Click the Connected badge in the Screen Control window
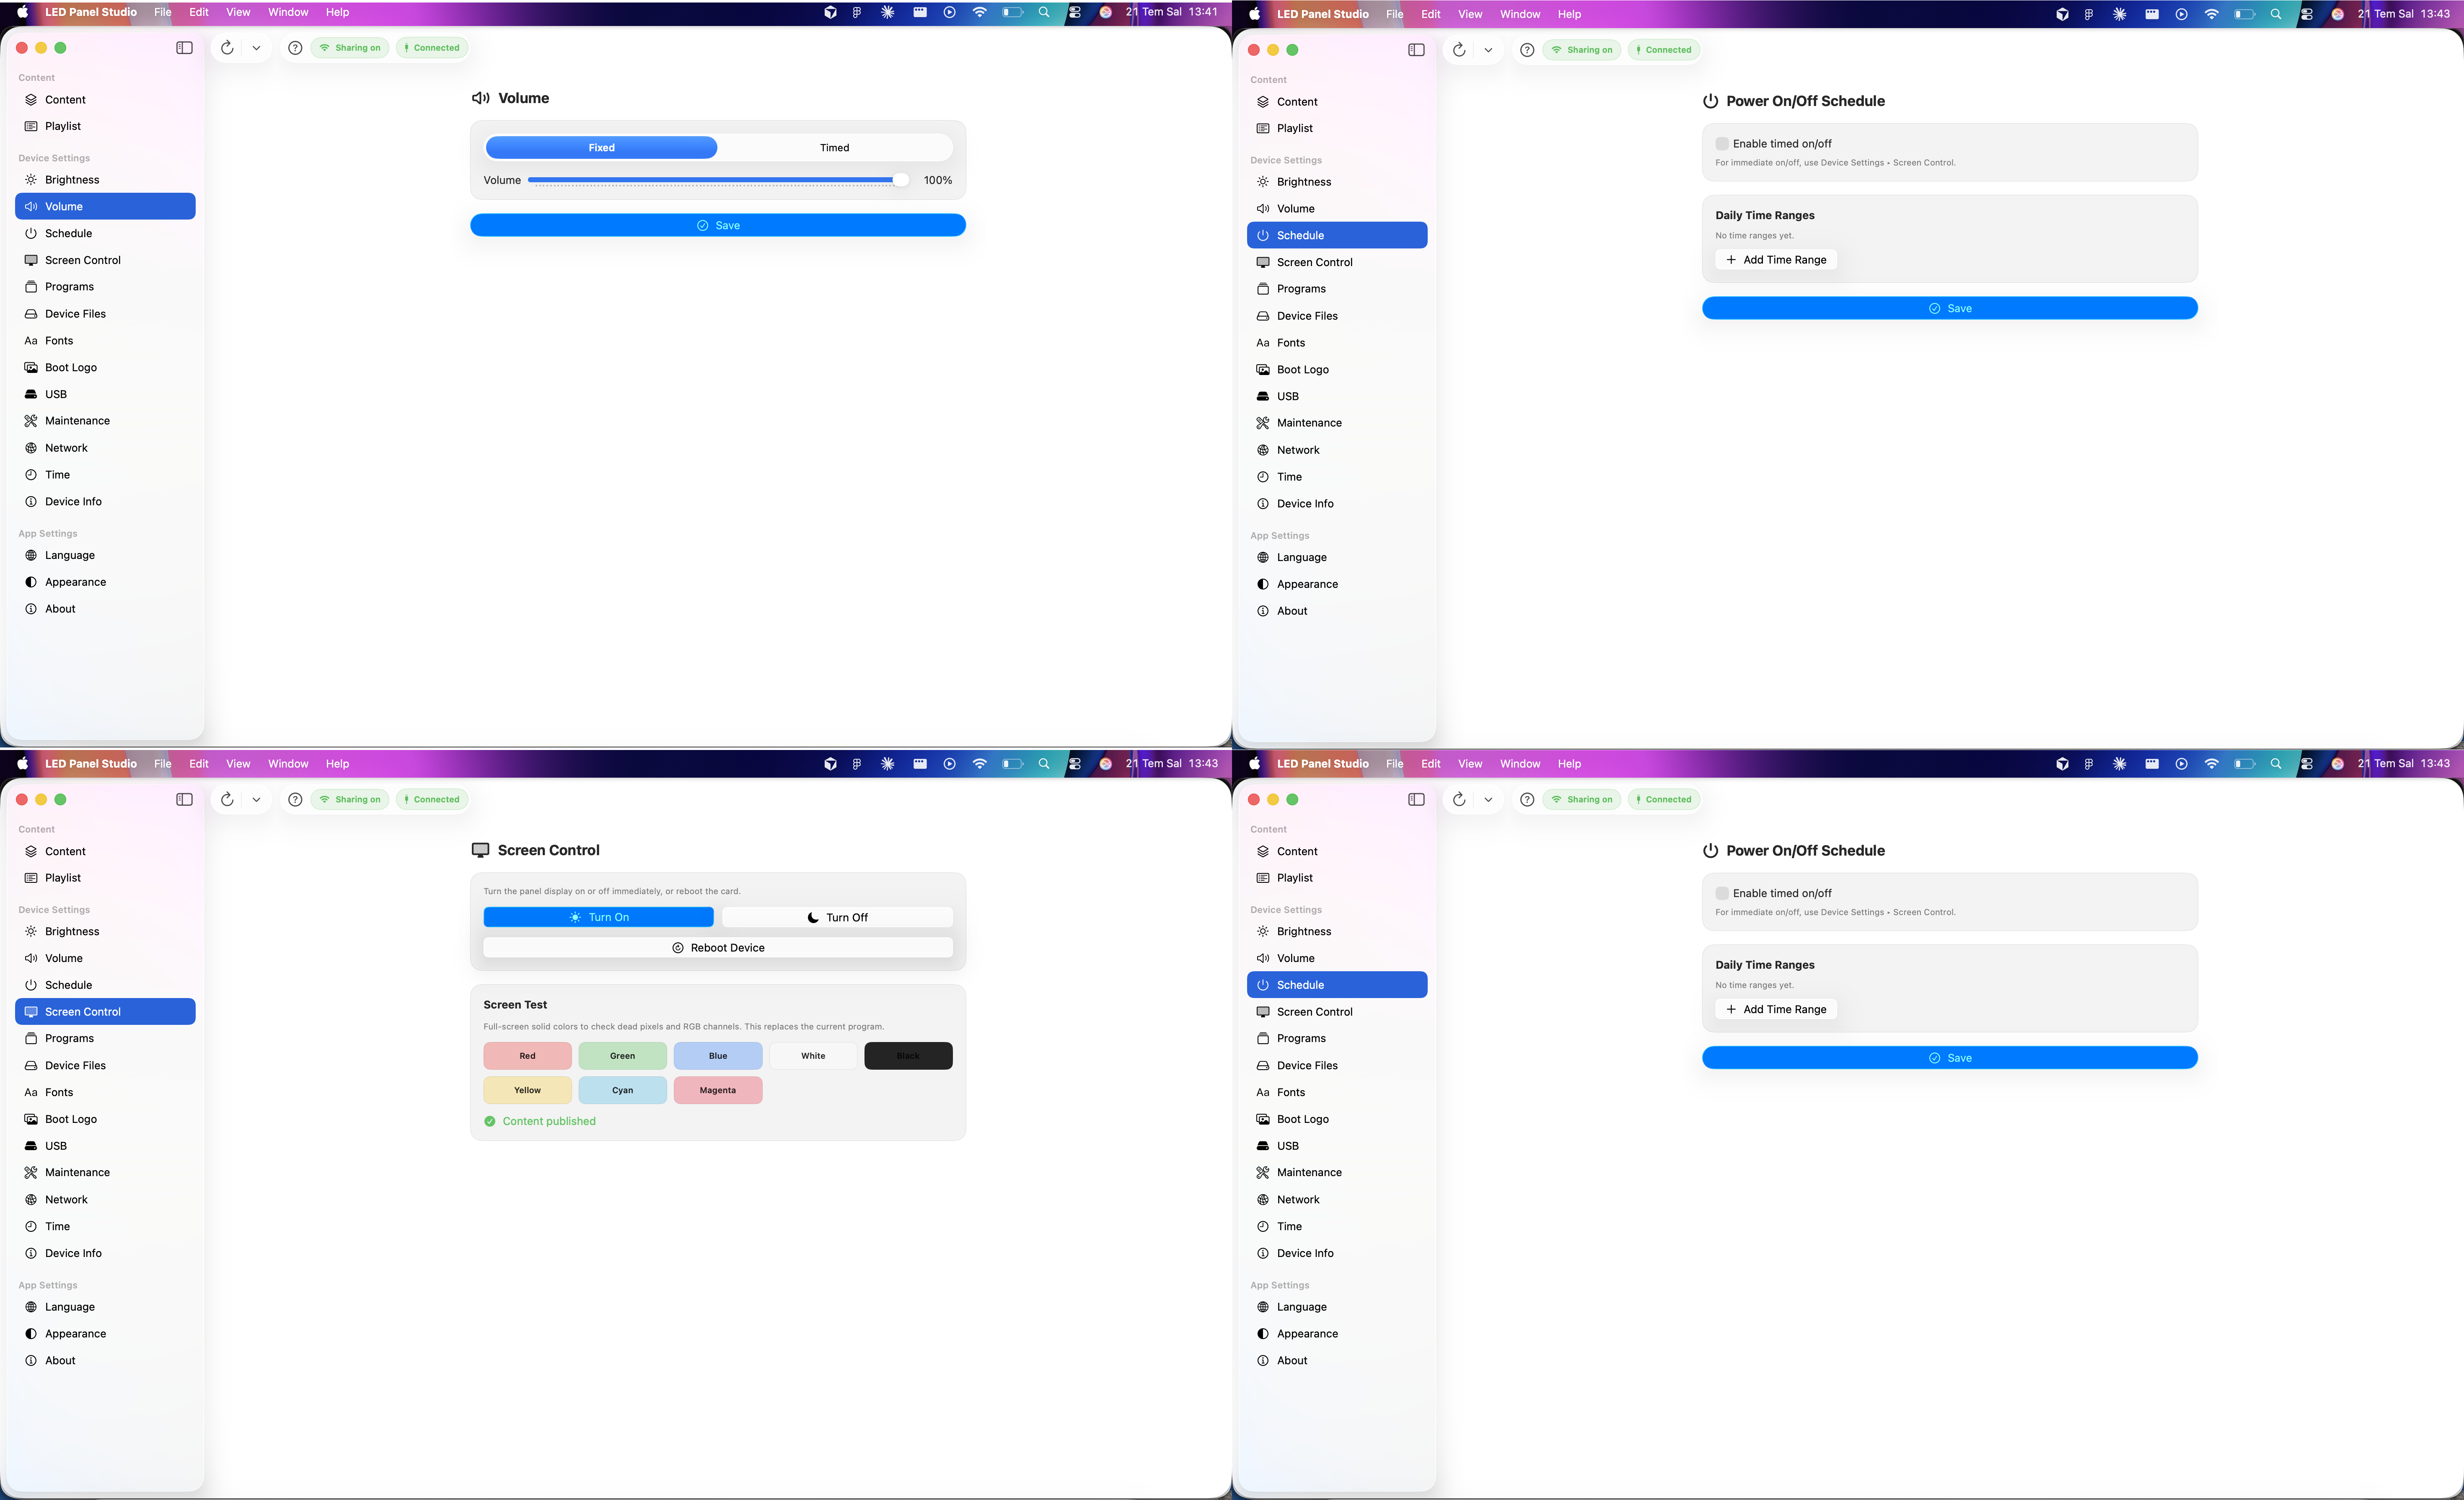Image resolution: width=2464 pixels, height=1500 pixels. [432, 799]
